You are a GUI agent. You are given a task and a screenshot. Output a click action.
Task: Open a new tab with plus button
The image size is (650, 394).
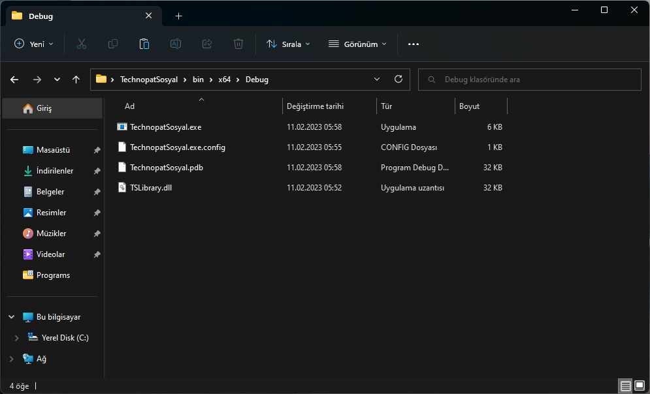(178, 16)
